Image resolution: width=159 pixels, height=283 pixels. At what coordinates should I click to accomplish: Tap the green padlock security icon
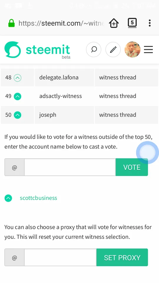[x=11, y=23]
